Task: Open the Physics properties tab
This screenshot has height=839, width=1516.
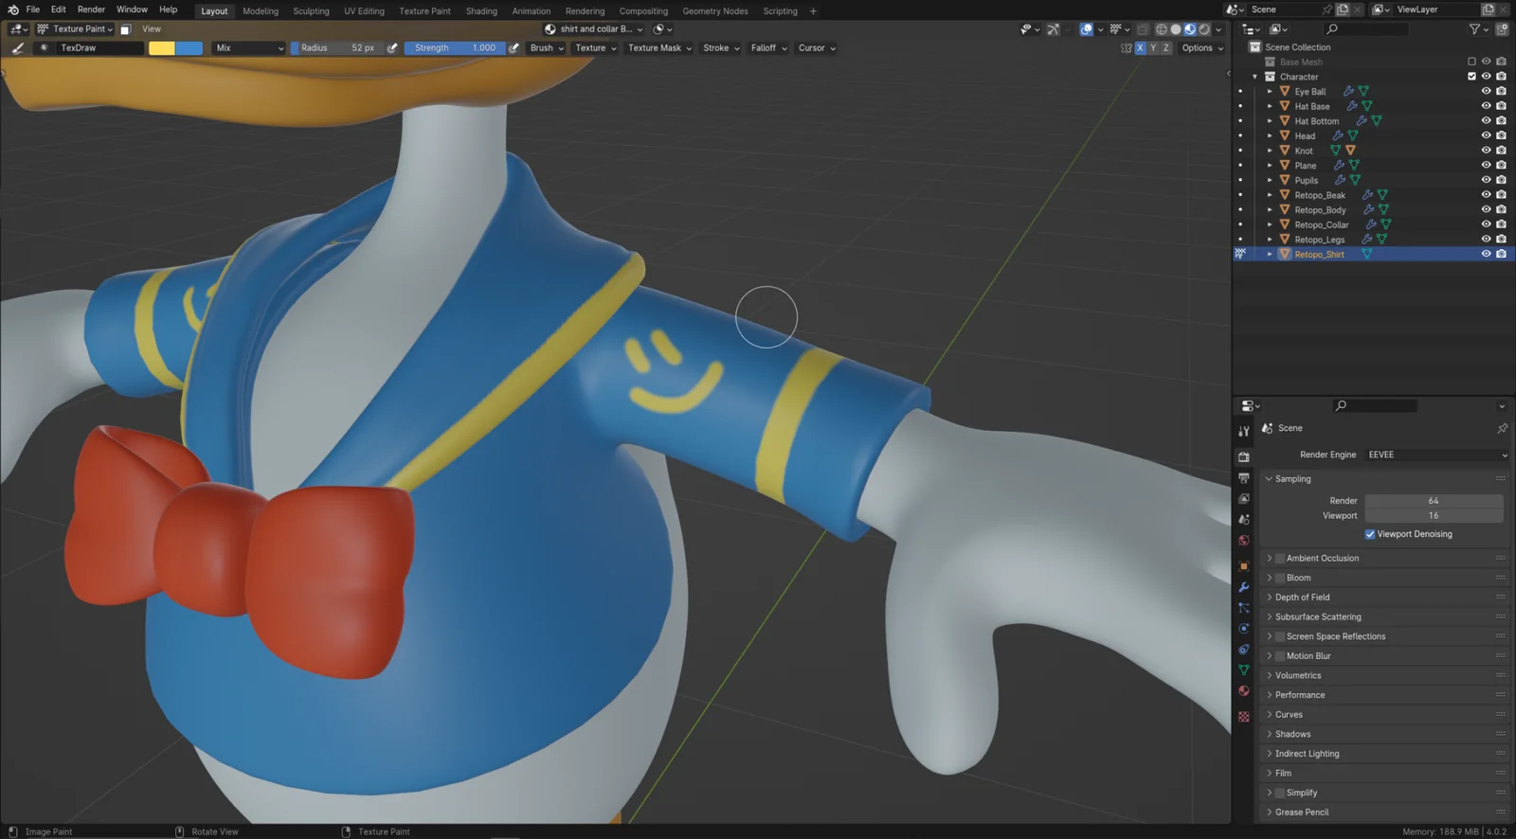Action: [x=1244, y=629]
